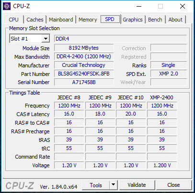195x193 pixels.
Task: Click the Tools button
Action: [96, 185]
